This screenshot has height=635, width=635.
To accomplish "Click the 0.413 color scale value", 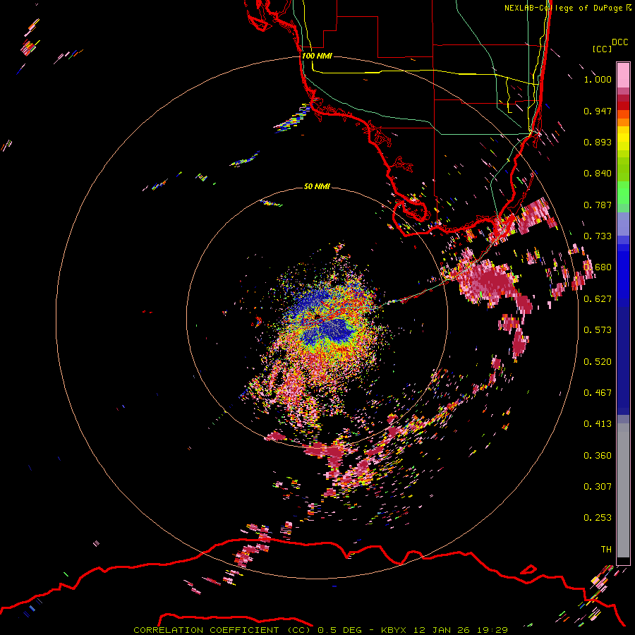I will pos(598,424).
